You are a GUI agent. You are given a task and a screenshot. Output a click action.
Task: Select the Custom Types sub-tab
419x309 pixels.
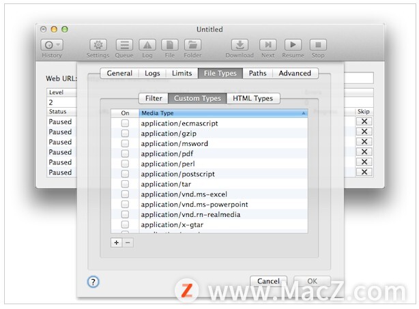point(197,98)
